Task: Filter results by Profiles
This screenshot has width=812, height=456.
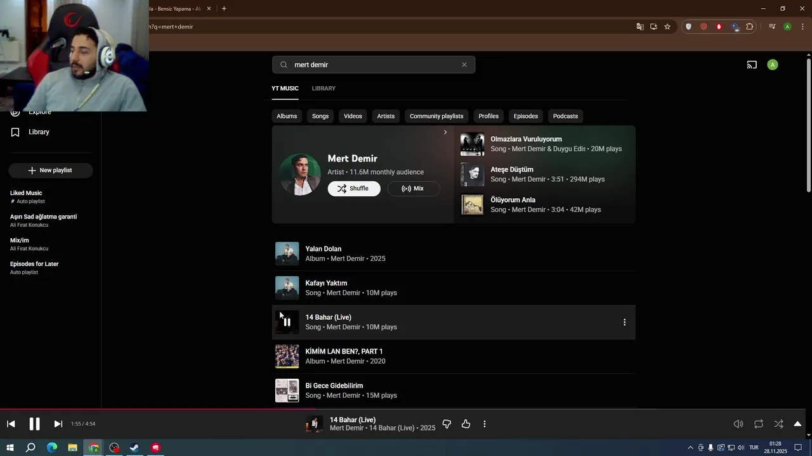Action: coord(488,116)
